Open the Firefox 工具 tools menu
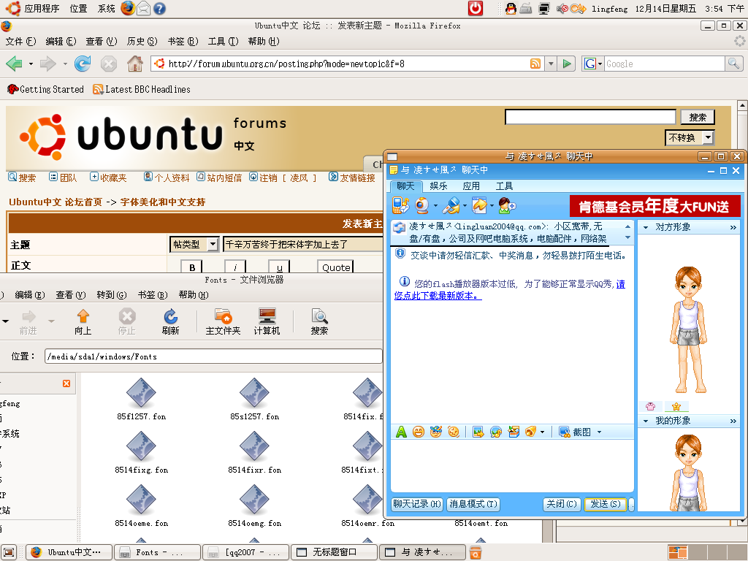 [x=223, y=42]
